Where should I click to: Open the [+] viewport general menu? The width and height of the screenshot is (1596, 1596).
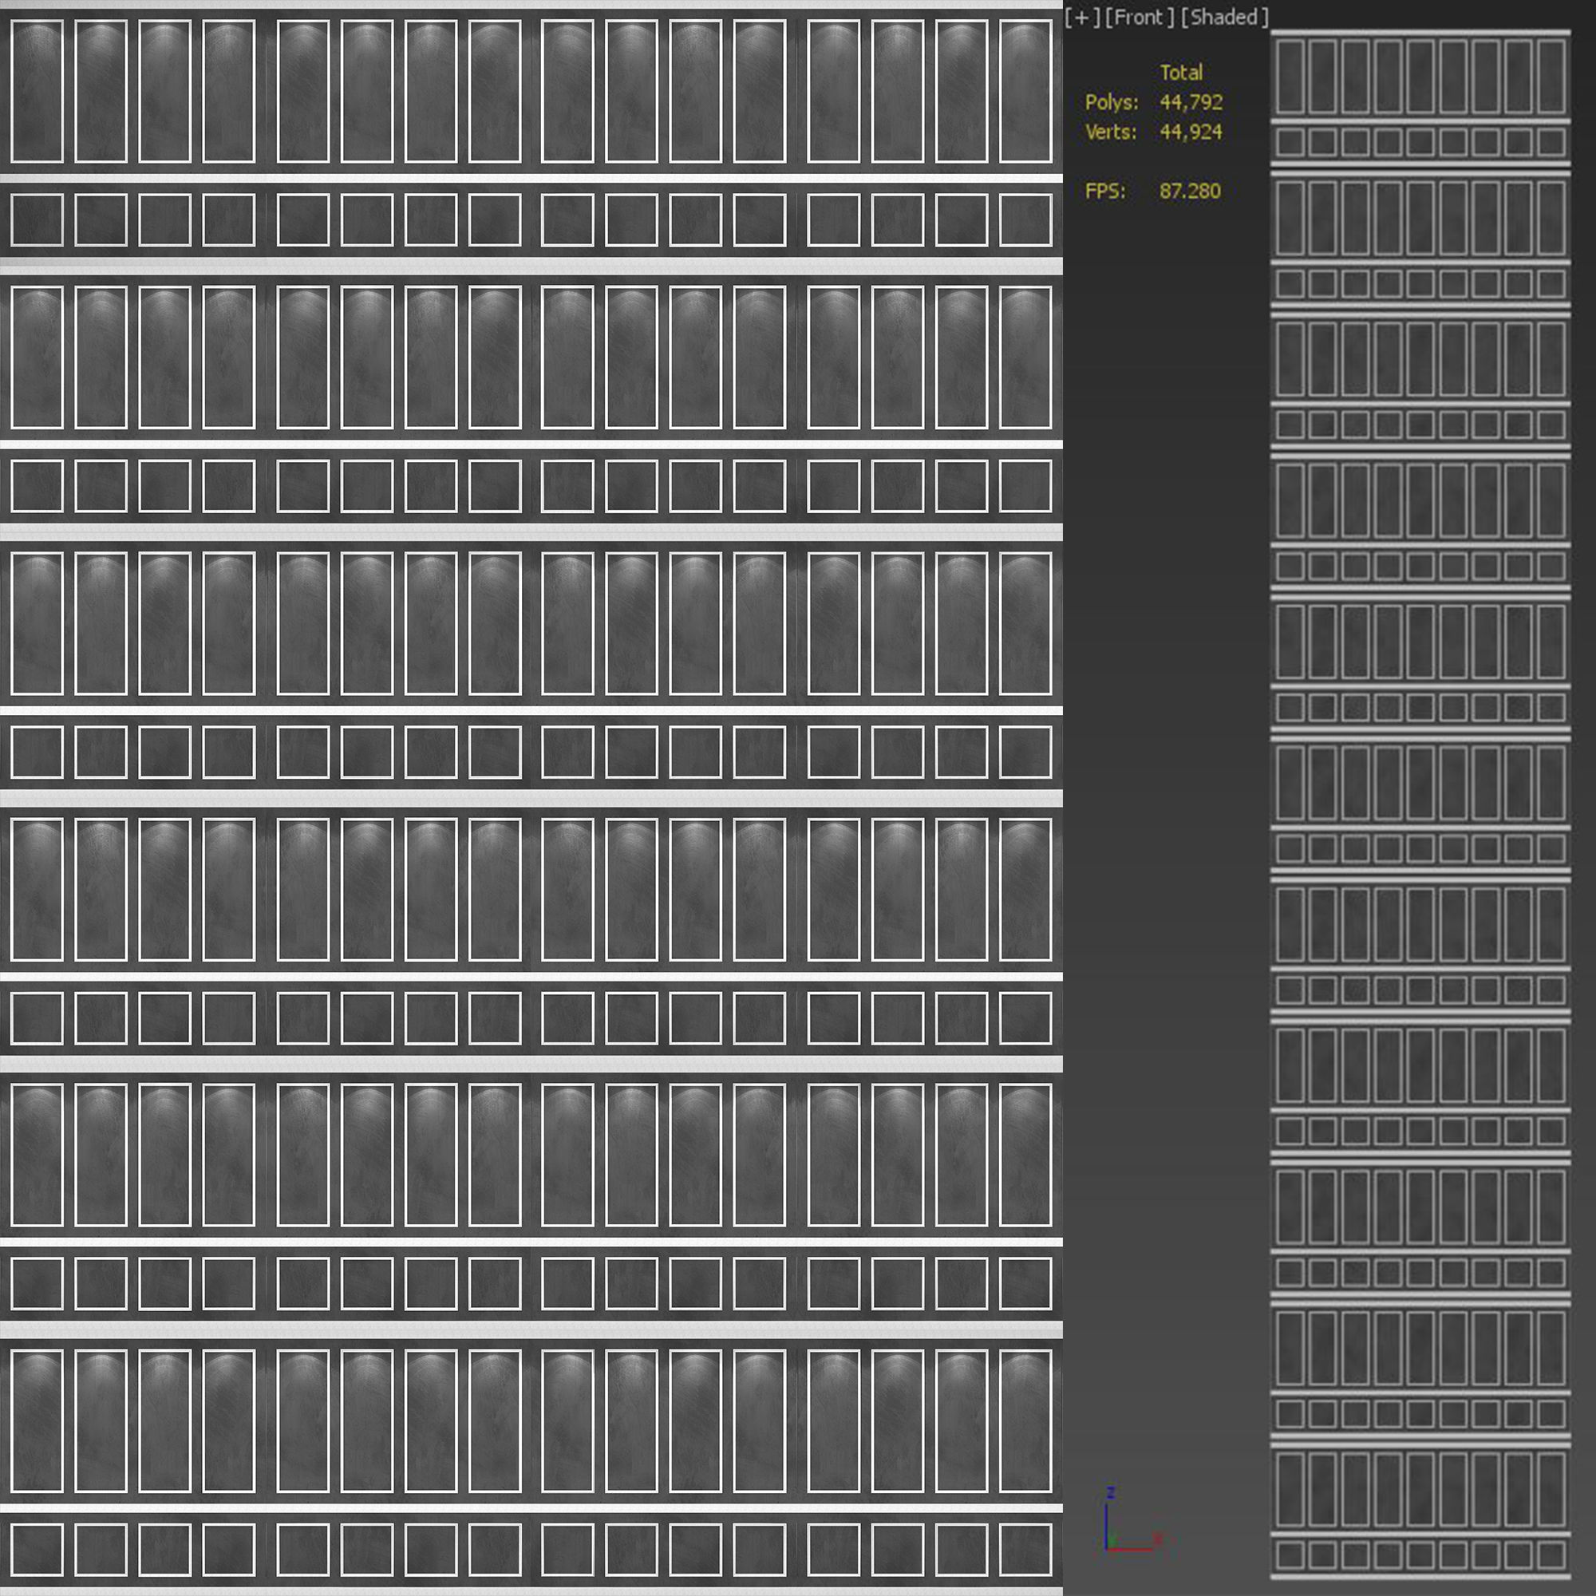(x=1082, y=18)
